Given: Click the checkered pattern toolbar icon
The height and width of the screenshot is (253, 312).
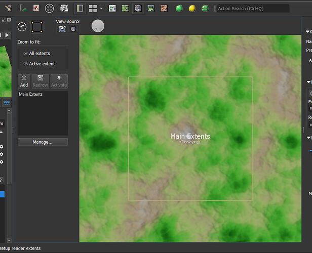Looking at the screenshot, I should (x=64, y=9).
